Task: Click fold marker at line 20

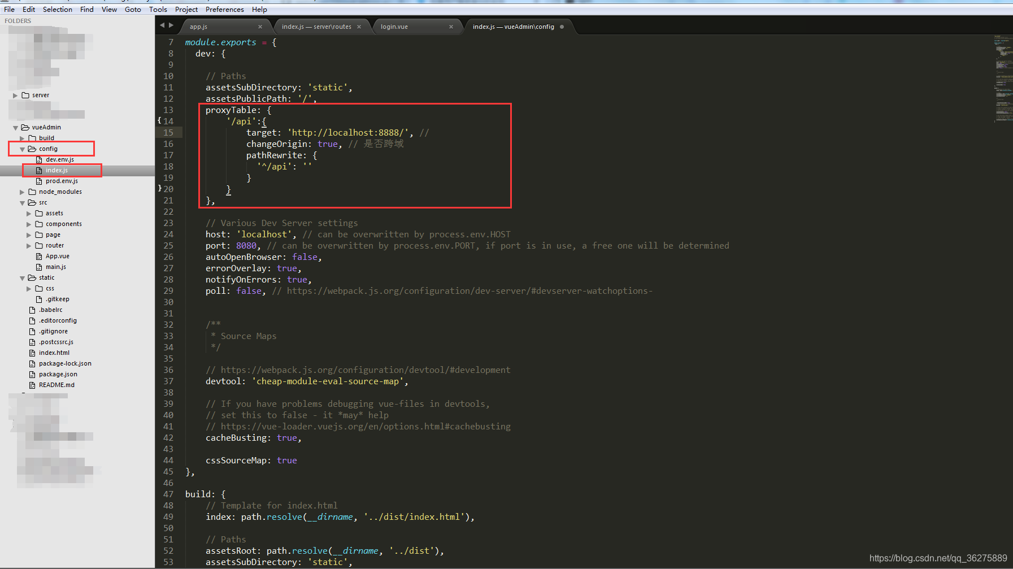Action: [159, 188]
